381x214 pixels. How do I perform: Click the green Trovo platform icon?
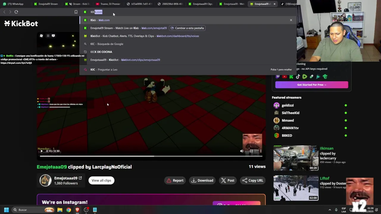coord(325,76)
